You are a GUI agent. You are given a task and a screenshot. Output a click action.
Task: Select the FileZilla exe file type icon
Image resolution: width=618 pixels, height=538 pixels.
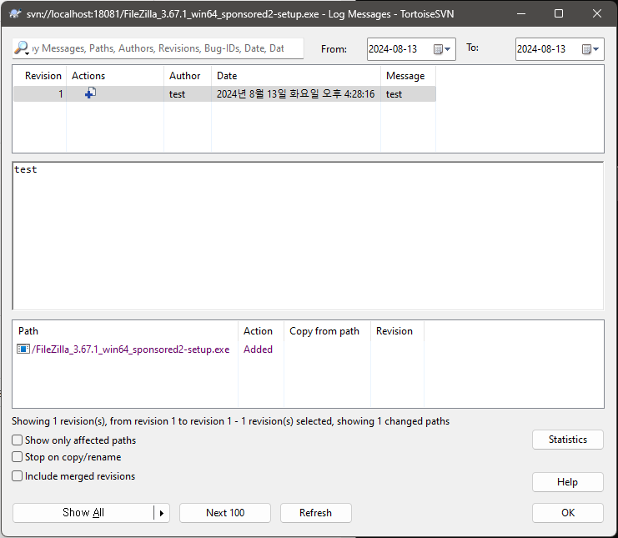tap(23, 349)
